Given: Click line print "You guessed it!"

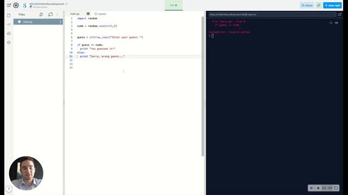Looking at the screenshot, I should (x=98, y=49).
